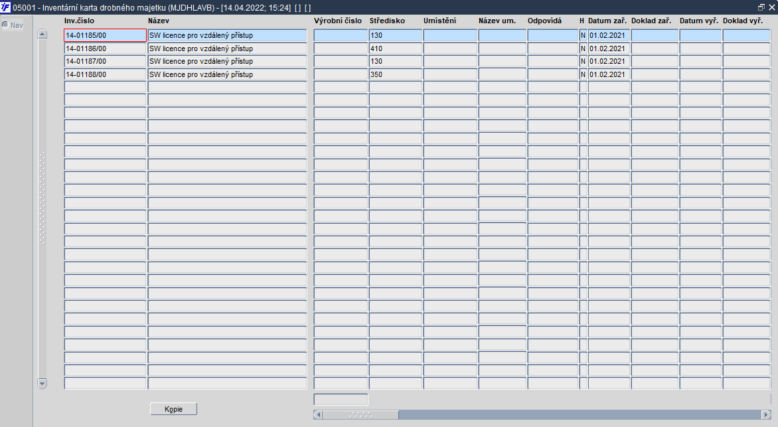Click Název field of row 14-01186/00
This screenshot has height=427, width=778.
pos(227,48)
